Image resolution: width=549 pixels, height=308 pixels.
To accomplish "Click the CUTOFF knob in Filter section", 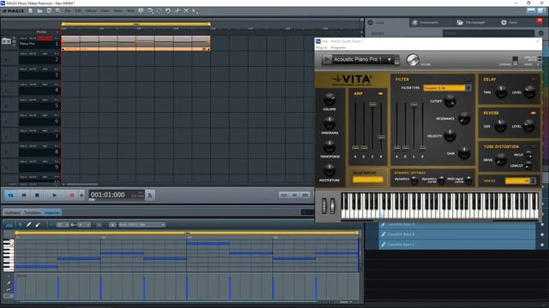I will click(x=449, y=102).
